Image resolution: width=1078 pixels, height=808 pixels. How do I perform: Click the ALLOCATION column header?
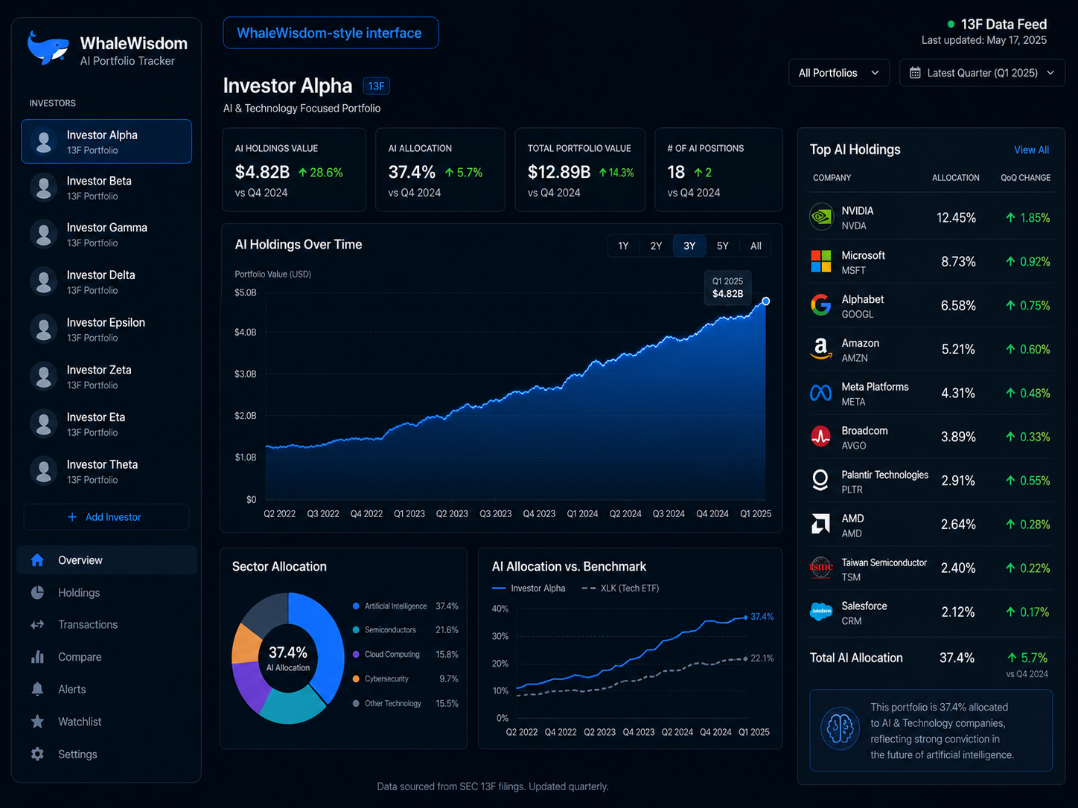point(956,178)
